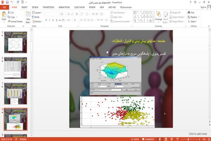The width and height of the screenshot is (211, 141).
Task: Switch to the TRANSITIONS tab
Action: [x=48, y=7]
